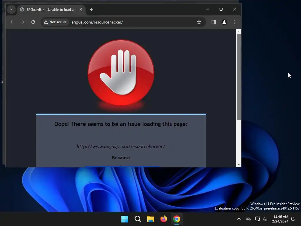Screen dimensions: 301x226
Task: Open a new tab with the plus button
Action: click(x=91, y=9)
